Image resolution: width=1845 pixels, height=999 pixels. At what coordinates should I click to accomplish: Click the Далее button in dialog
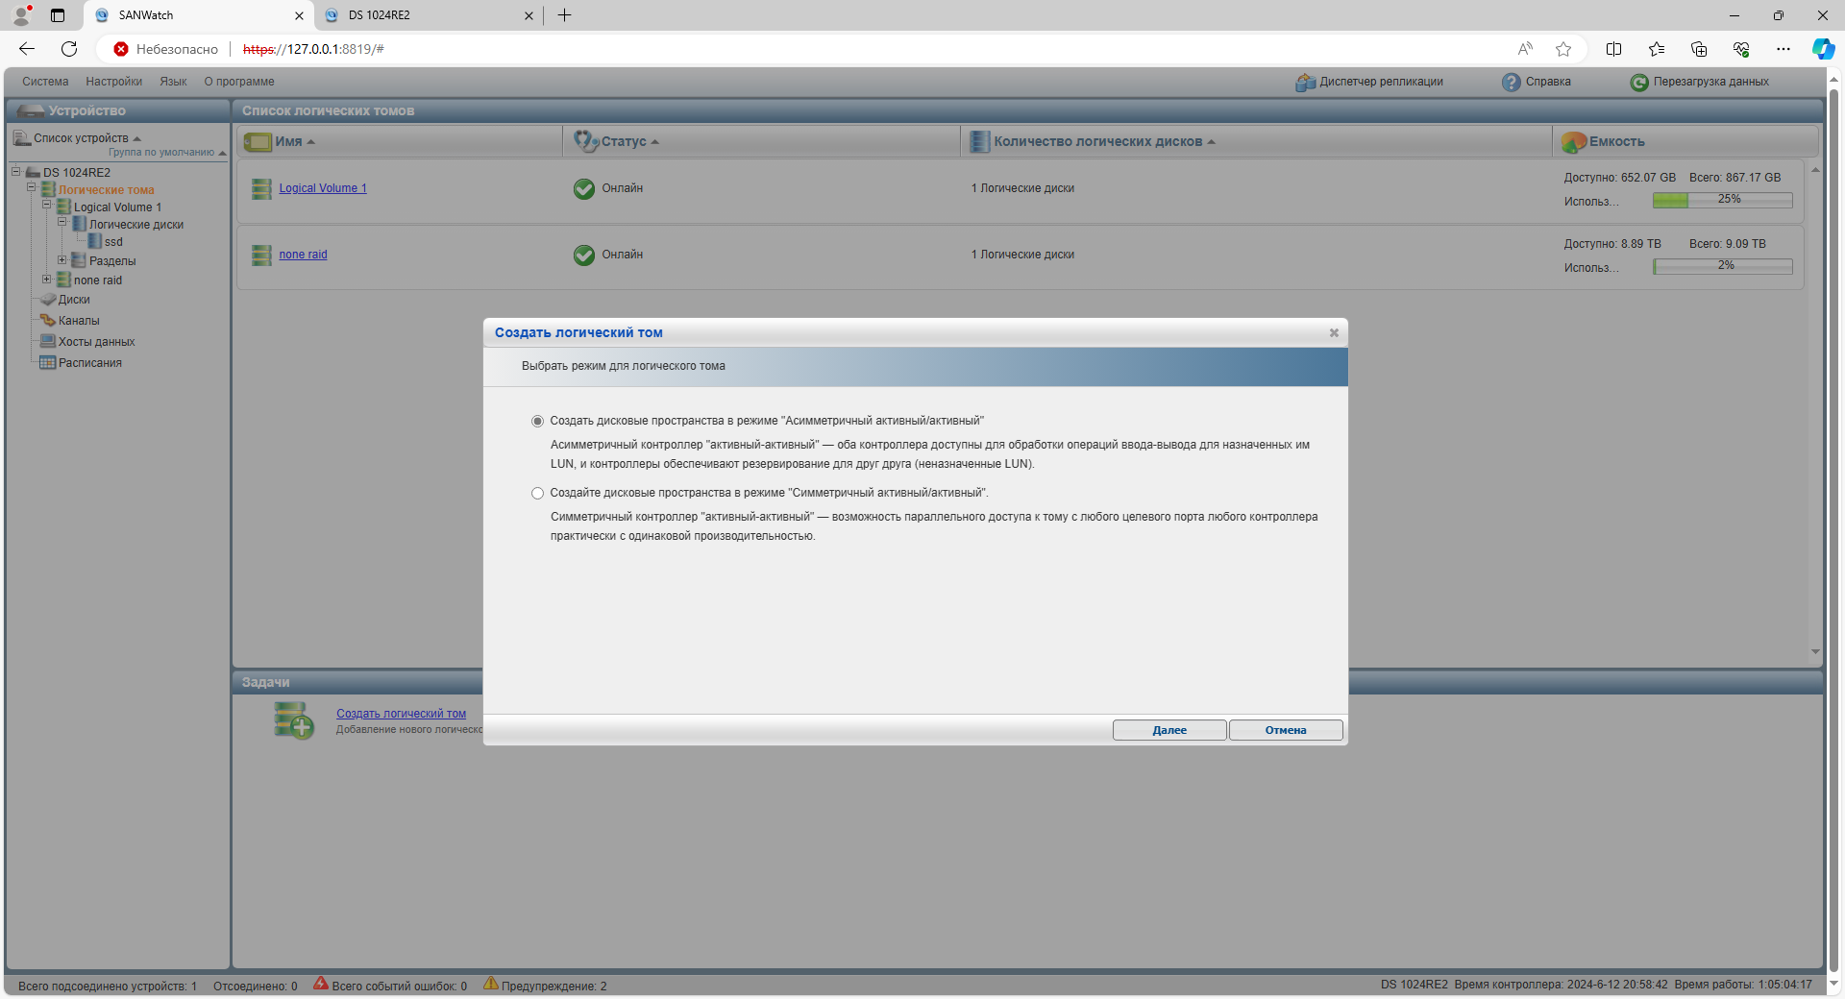pos(1169,730)
